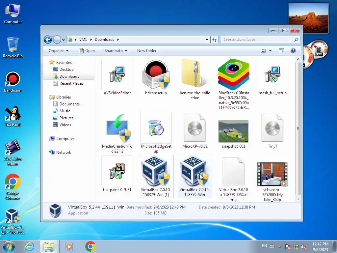Select the Tiny7 disc image file

[x=272, y=130]
